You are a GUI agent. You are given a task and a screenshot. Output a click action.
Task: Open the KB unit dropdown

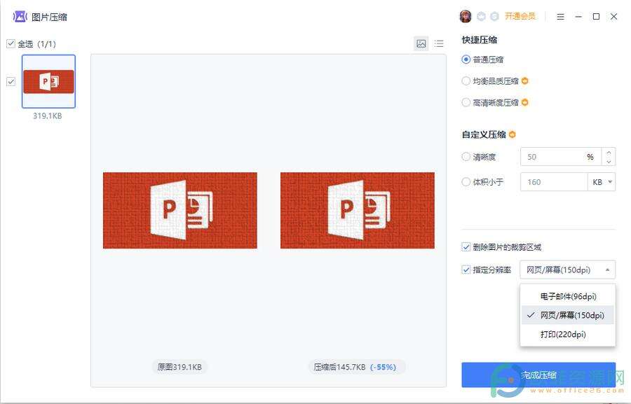(x=602, y=182)
